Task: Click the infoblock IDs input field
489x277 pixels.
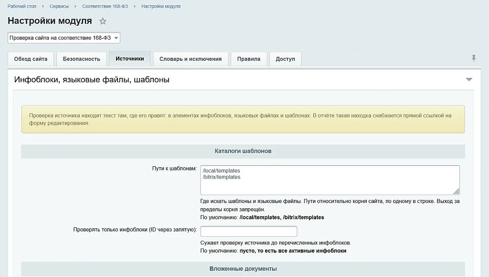Action: click(248, 231)
